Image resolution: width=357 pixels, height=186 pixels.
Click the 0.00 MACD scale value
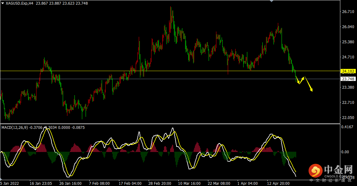click(345, 152)
